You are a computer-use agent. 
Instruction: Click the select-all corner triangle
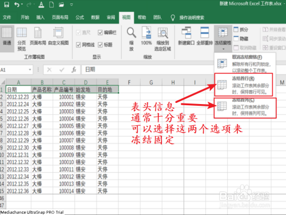point(3,82)
